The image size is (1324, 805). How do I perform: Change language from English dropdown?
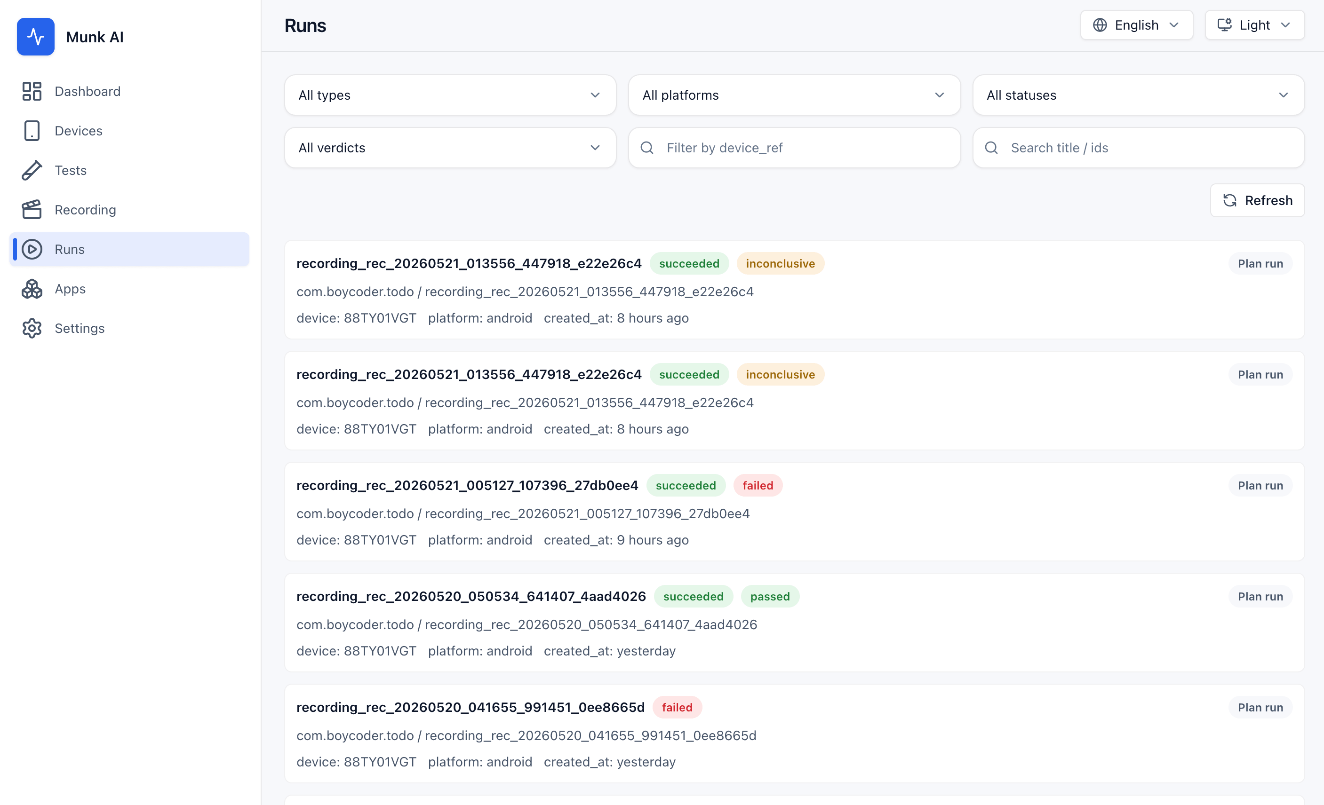tap(1136, 25)
